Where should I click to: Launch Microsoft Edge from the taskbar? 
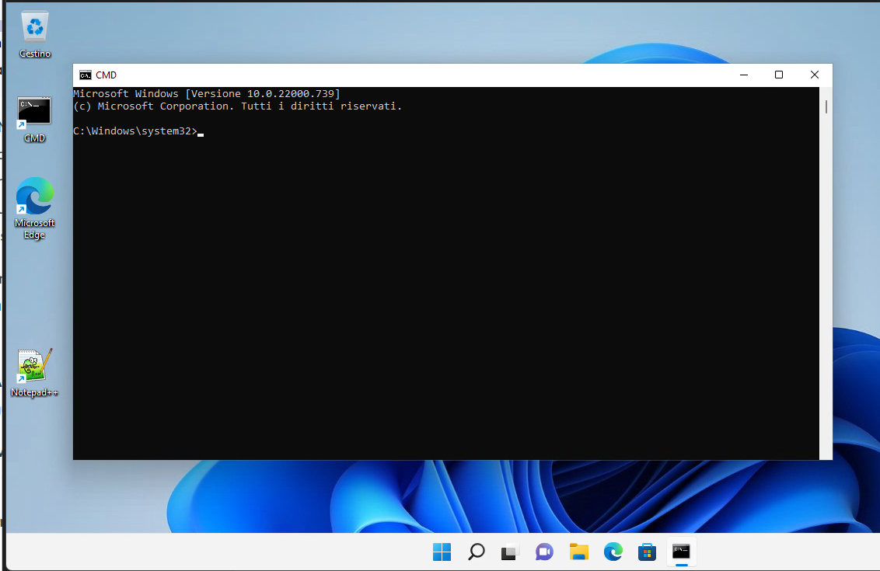[613, 552]
